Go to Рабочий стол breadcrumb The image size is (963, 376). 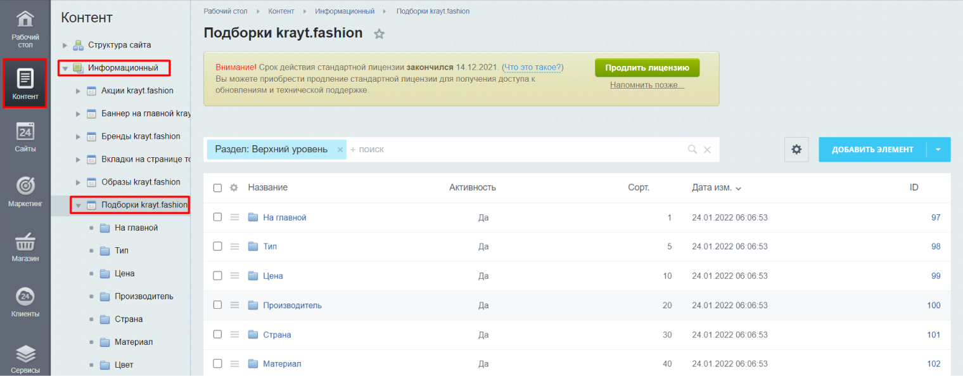coord(226,11)
